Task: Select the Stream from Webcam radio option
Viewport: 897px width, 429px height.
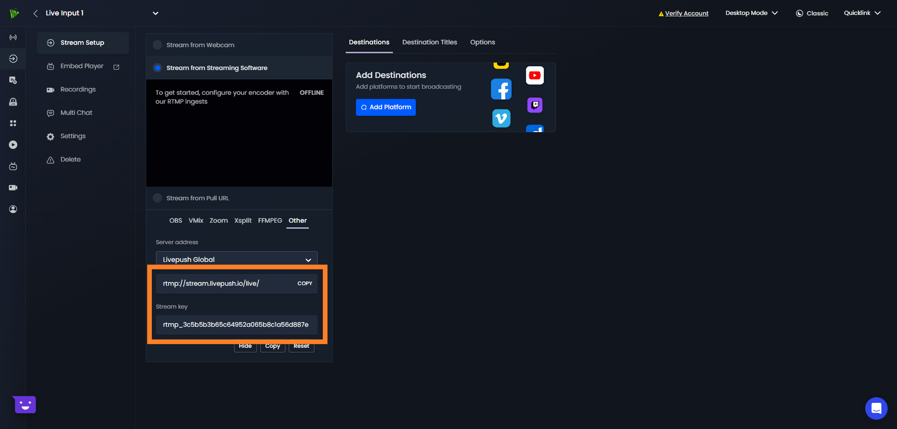Action: 158,45
